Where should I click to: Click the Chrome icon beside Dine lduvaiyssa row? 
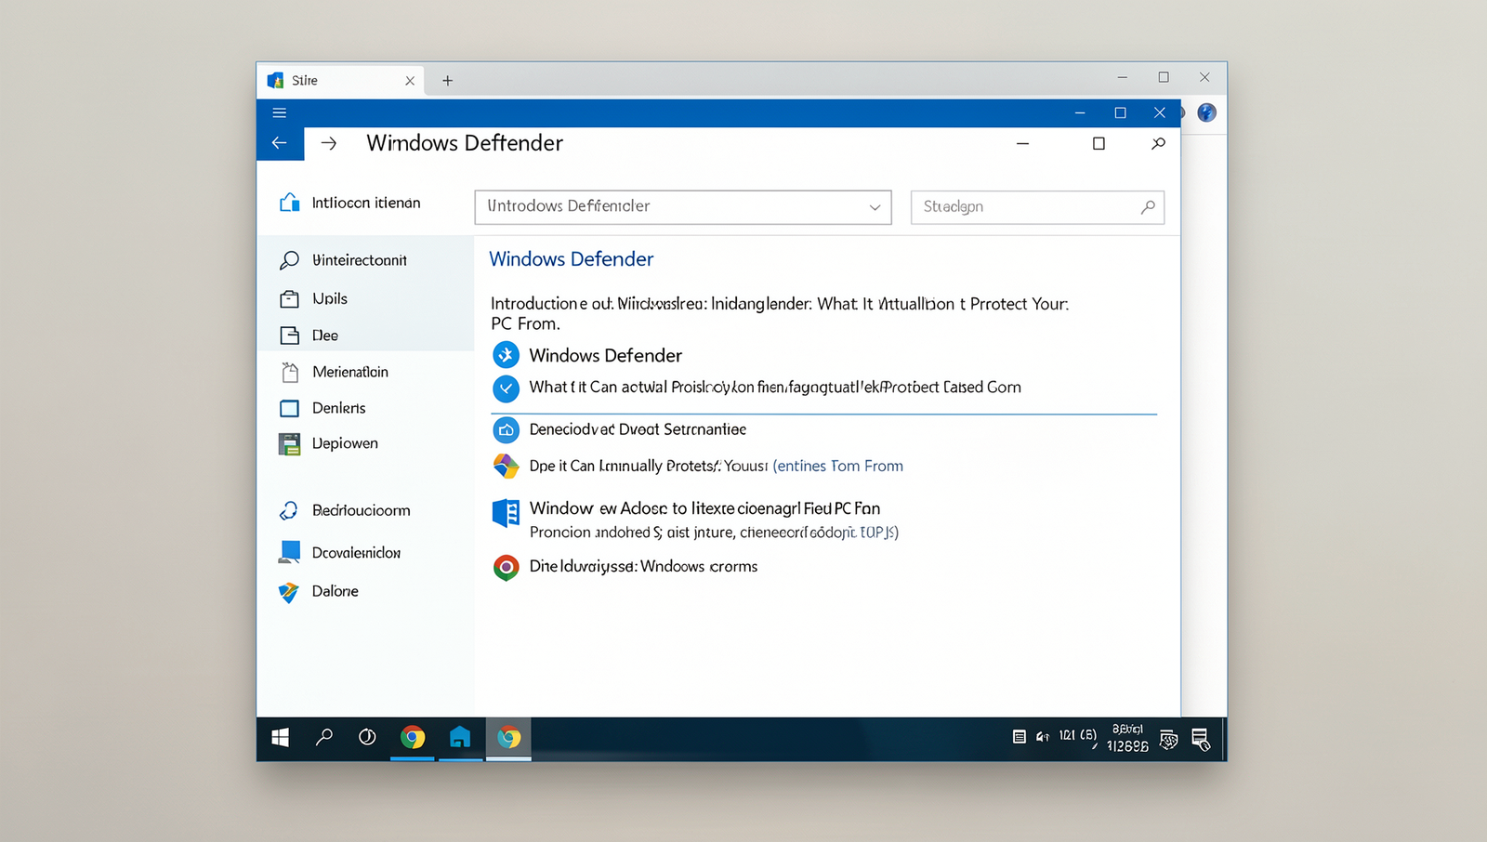pos(506,567)
